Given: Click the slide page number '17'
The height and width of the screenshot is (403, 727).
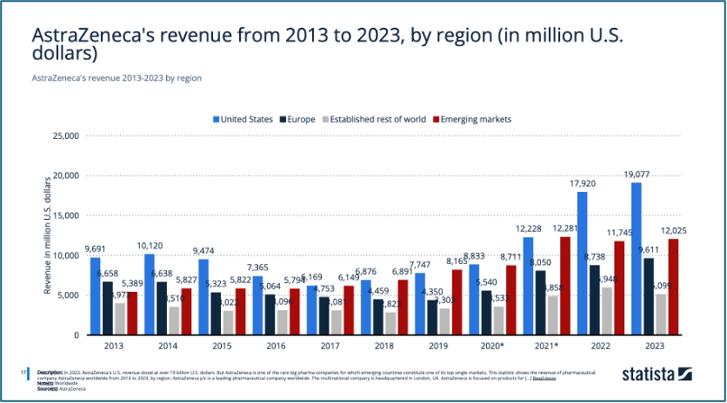Looking at the screenshot, I should point(23,373).
